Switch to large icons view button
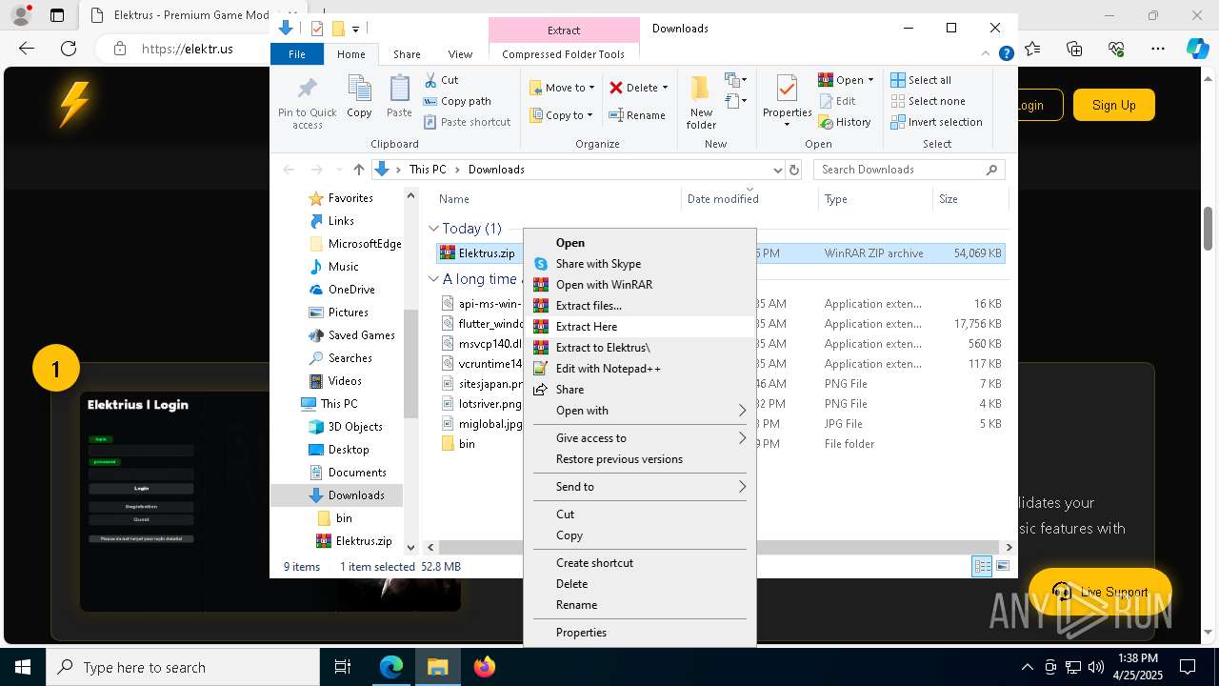The image size is (1219, 686). [x=1002, y=566]
